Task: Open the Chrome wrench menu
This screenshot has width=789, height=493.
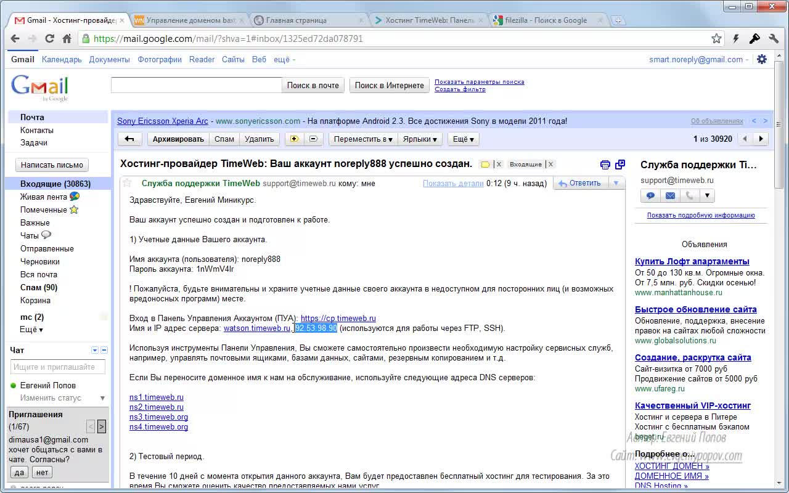Action: point(774,38)
